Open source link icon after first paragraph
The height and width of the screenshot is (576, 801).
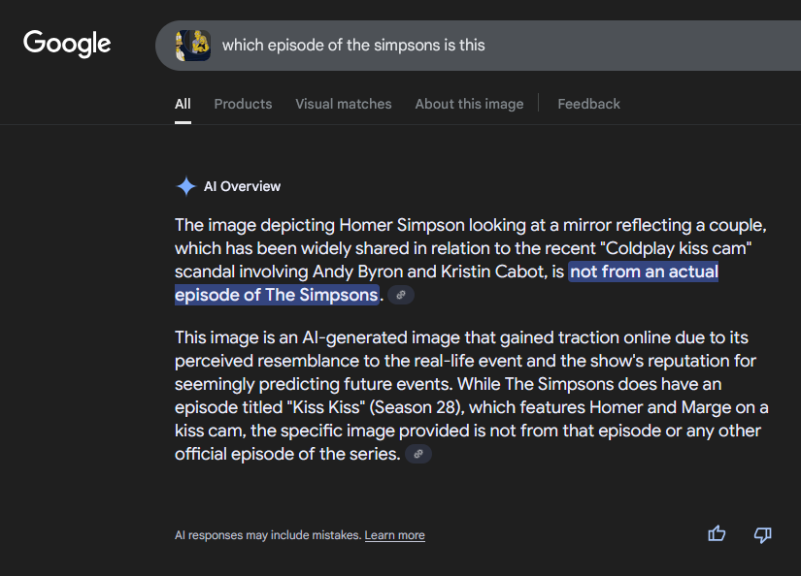[x=401, y=295]
